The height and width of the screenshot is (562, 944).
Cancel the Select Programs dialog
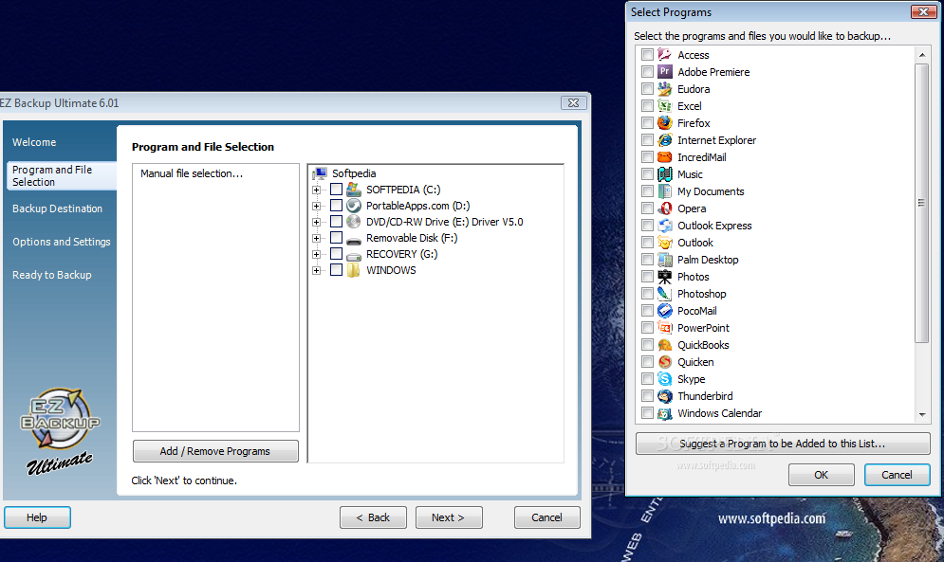click(898, 475)
